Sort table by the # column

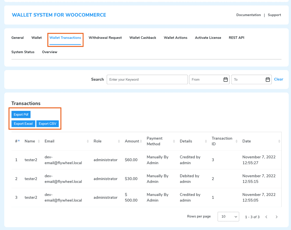(17, 141)
